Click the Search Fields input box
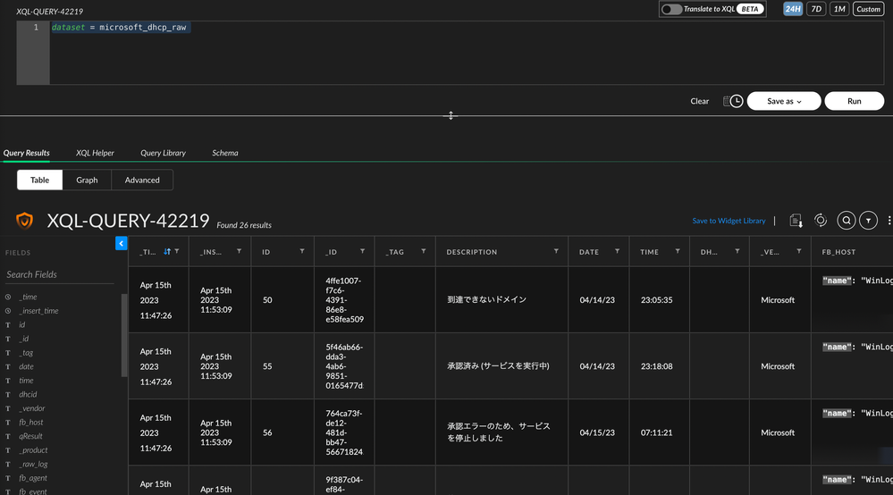The width and height of the screenshot is (893, 495). pyautogui.click(x=59, y=274)
